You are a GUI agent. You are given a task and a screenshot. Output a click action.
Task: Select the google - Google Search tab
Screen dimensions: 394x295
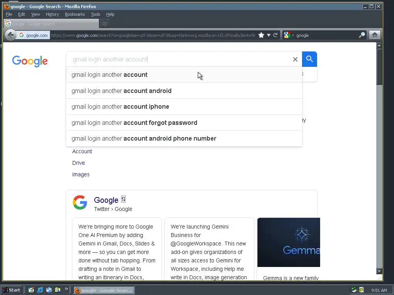point(51,23)
